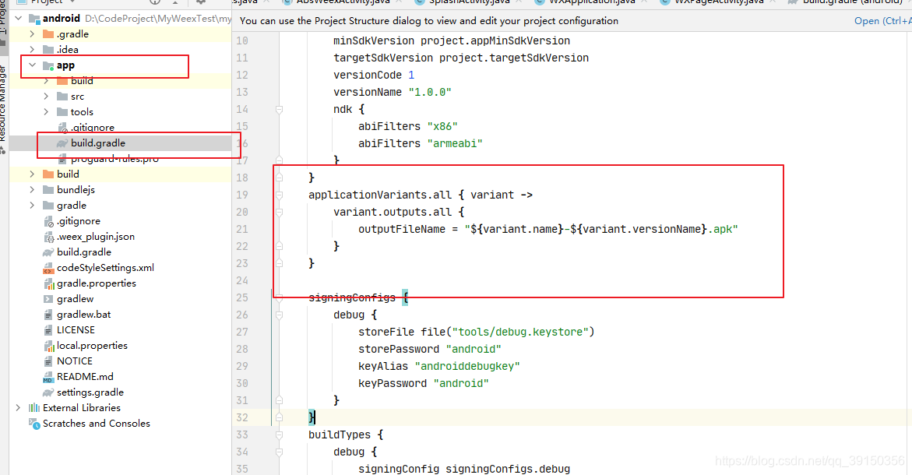The width and height of the screenshot is (912, 475).
Task: Fold applicationVariants.all block at line 19
Action: 279,195
